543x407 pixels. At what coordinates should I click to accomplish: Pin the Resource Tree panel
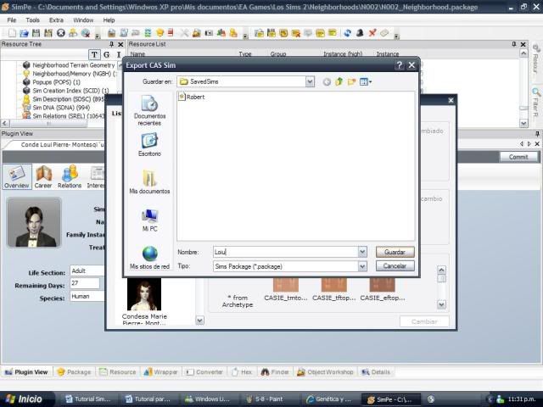pos(111,44)
